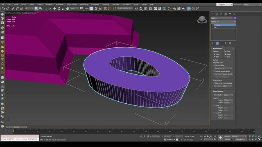The image size is (262, 147).
Task: Select Morph cap type radio
Action: [x=226, y=54]
